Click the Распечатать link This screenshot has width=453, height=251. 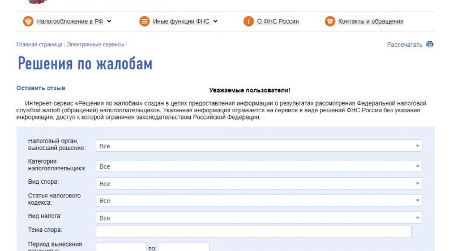(x=404, y=45)
